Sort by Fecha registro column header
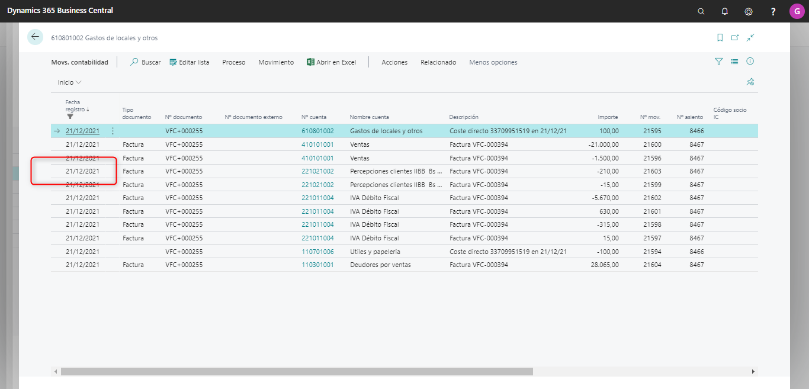This screenshot has width=809, height=389. click(x=76, y=106)
